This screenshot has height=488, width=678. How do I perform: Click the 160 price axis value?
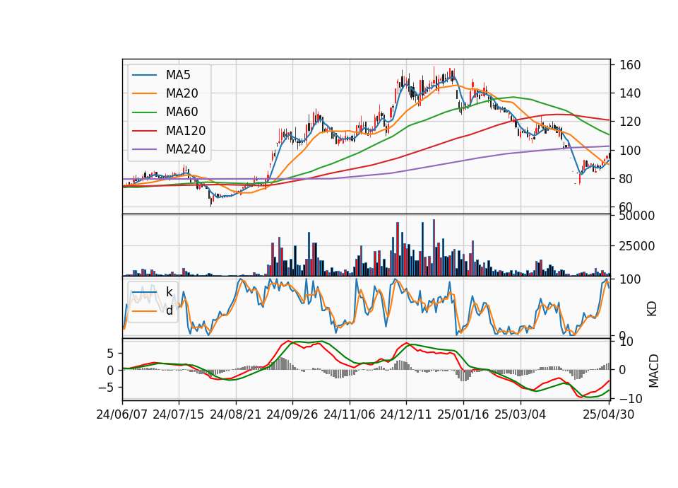click(630, 65)
